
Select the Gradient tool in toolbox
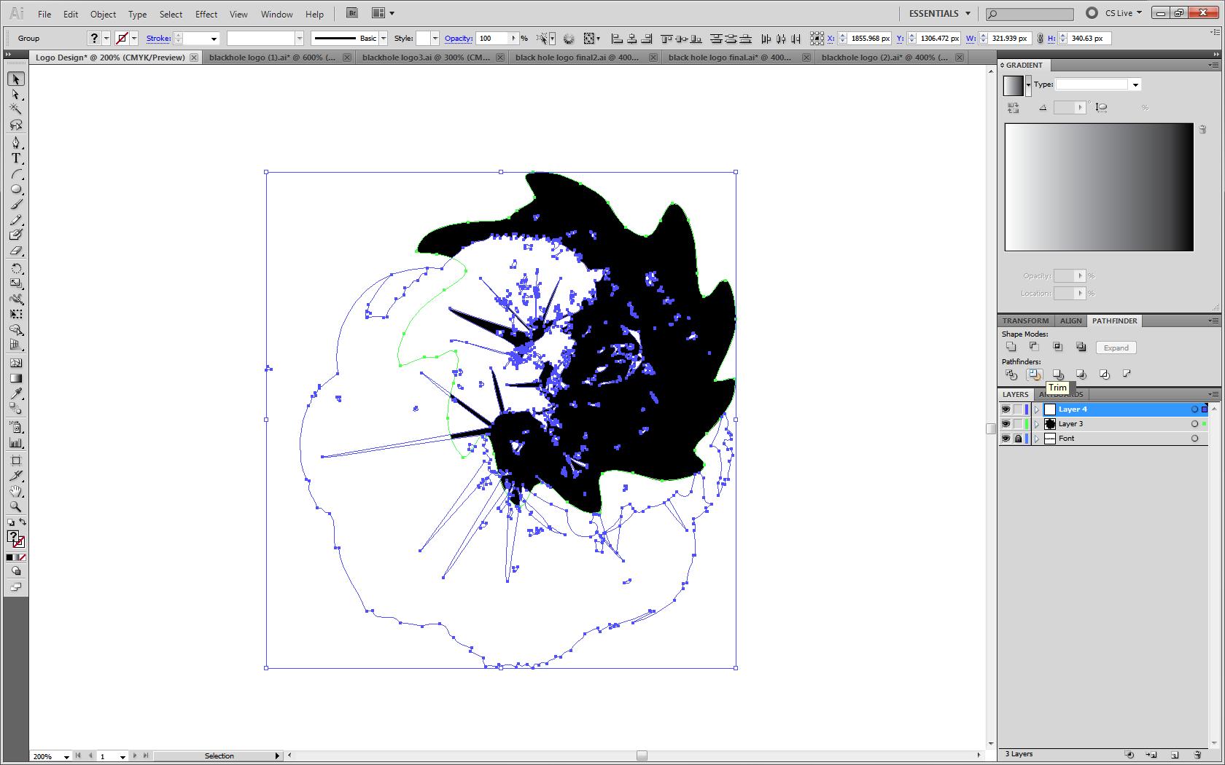point(16,378)
